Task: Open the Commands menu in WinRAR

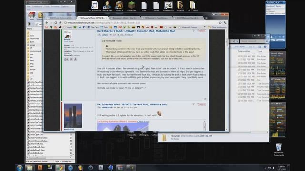Action: tap(37, 7)
